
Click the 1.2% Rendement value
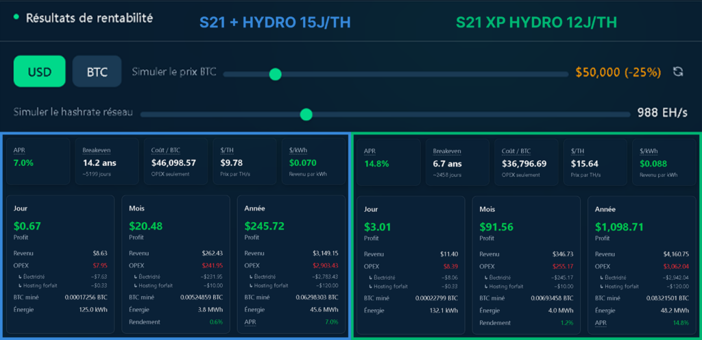point(568,323)
